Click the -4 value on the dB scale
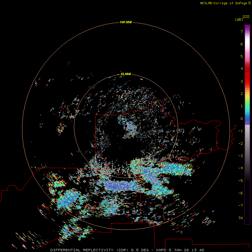Viewport: 252px width, 252px height. coord(241,168)
